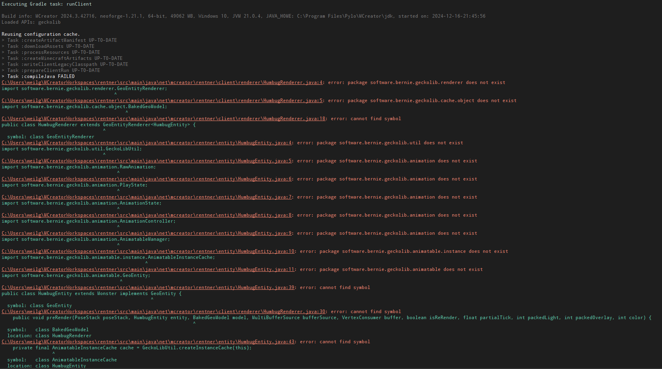The height and width of the screenshot is (369, 662).
Task: Click the 'Reusing configuration cache.' line
Action: click(x=41, y=34)
